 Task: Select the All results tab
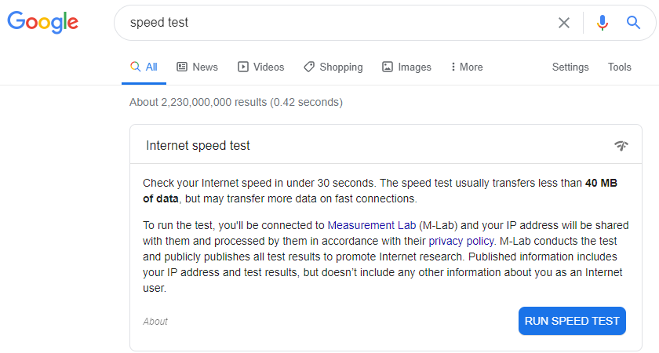click(x=144, y=67)
